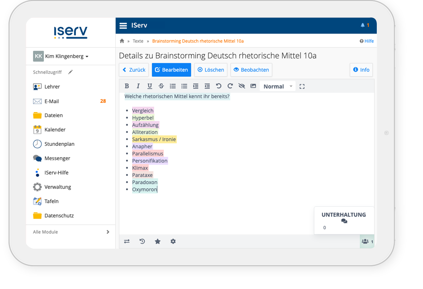Toggle fullscreen editor mode
Viewport: 423px width, 289px height.
coord(302,86)
